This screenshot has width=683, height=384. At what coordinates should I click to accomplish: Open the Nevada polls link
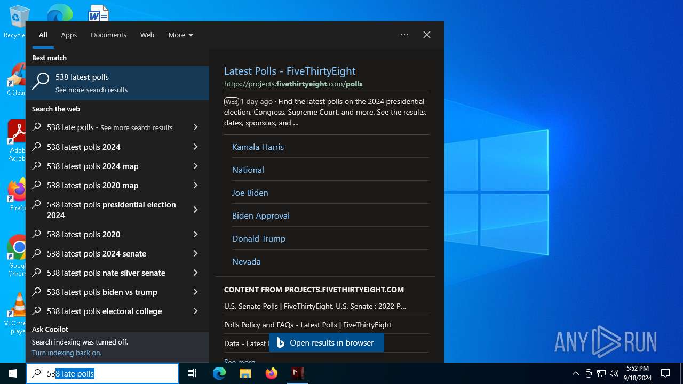[246, 261]
